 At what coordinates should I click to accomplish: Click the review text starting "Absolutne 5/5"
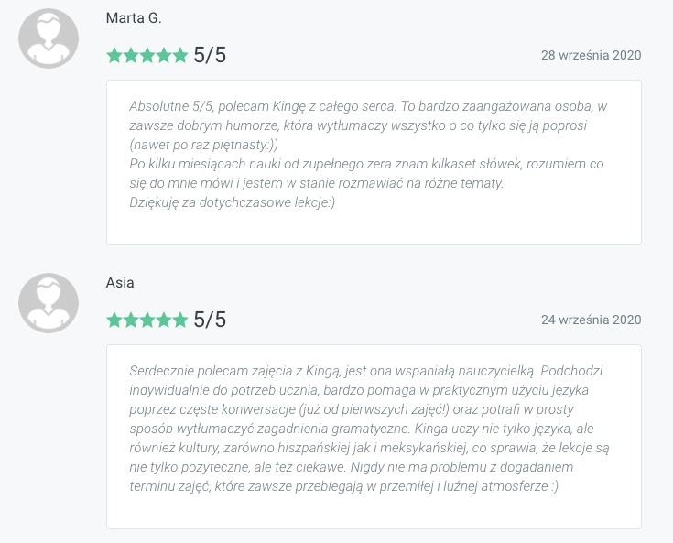pyautogui.click(x=368, y=154)
